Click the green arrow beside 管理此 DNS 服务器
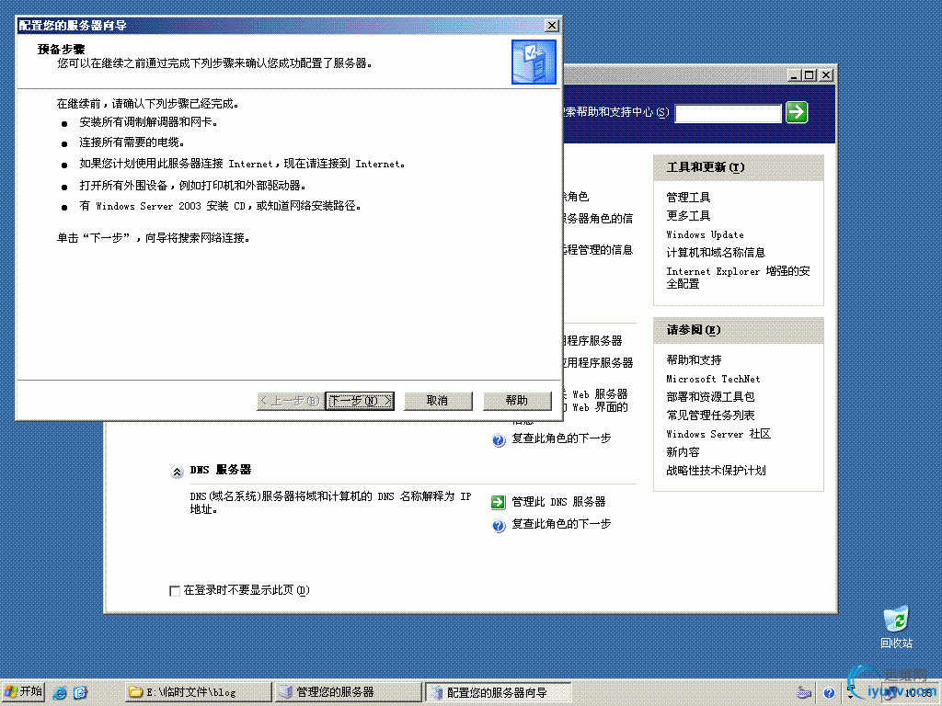The width and height of the screenshot is (942, 706). click(498, 502)
